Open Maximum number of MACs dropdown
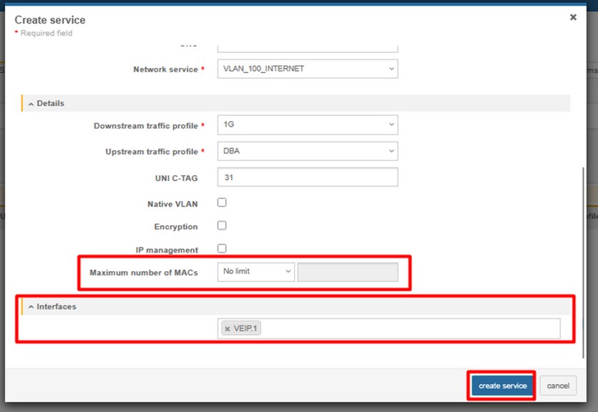This screenshot has width=598, height=412. tap(255, 272)
